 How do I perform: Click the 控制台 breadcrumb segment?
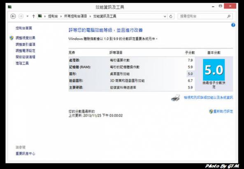coord(53,16)
